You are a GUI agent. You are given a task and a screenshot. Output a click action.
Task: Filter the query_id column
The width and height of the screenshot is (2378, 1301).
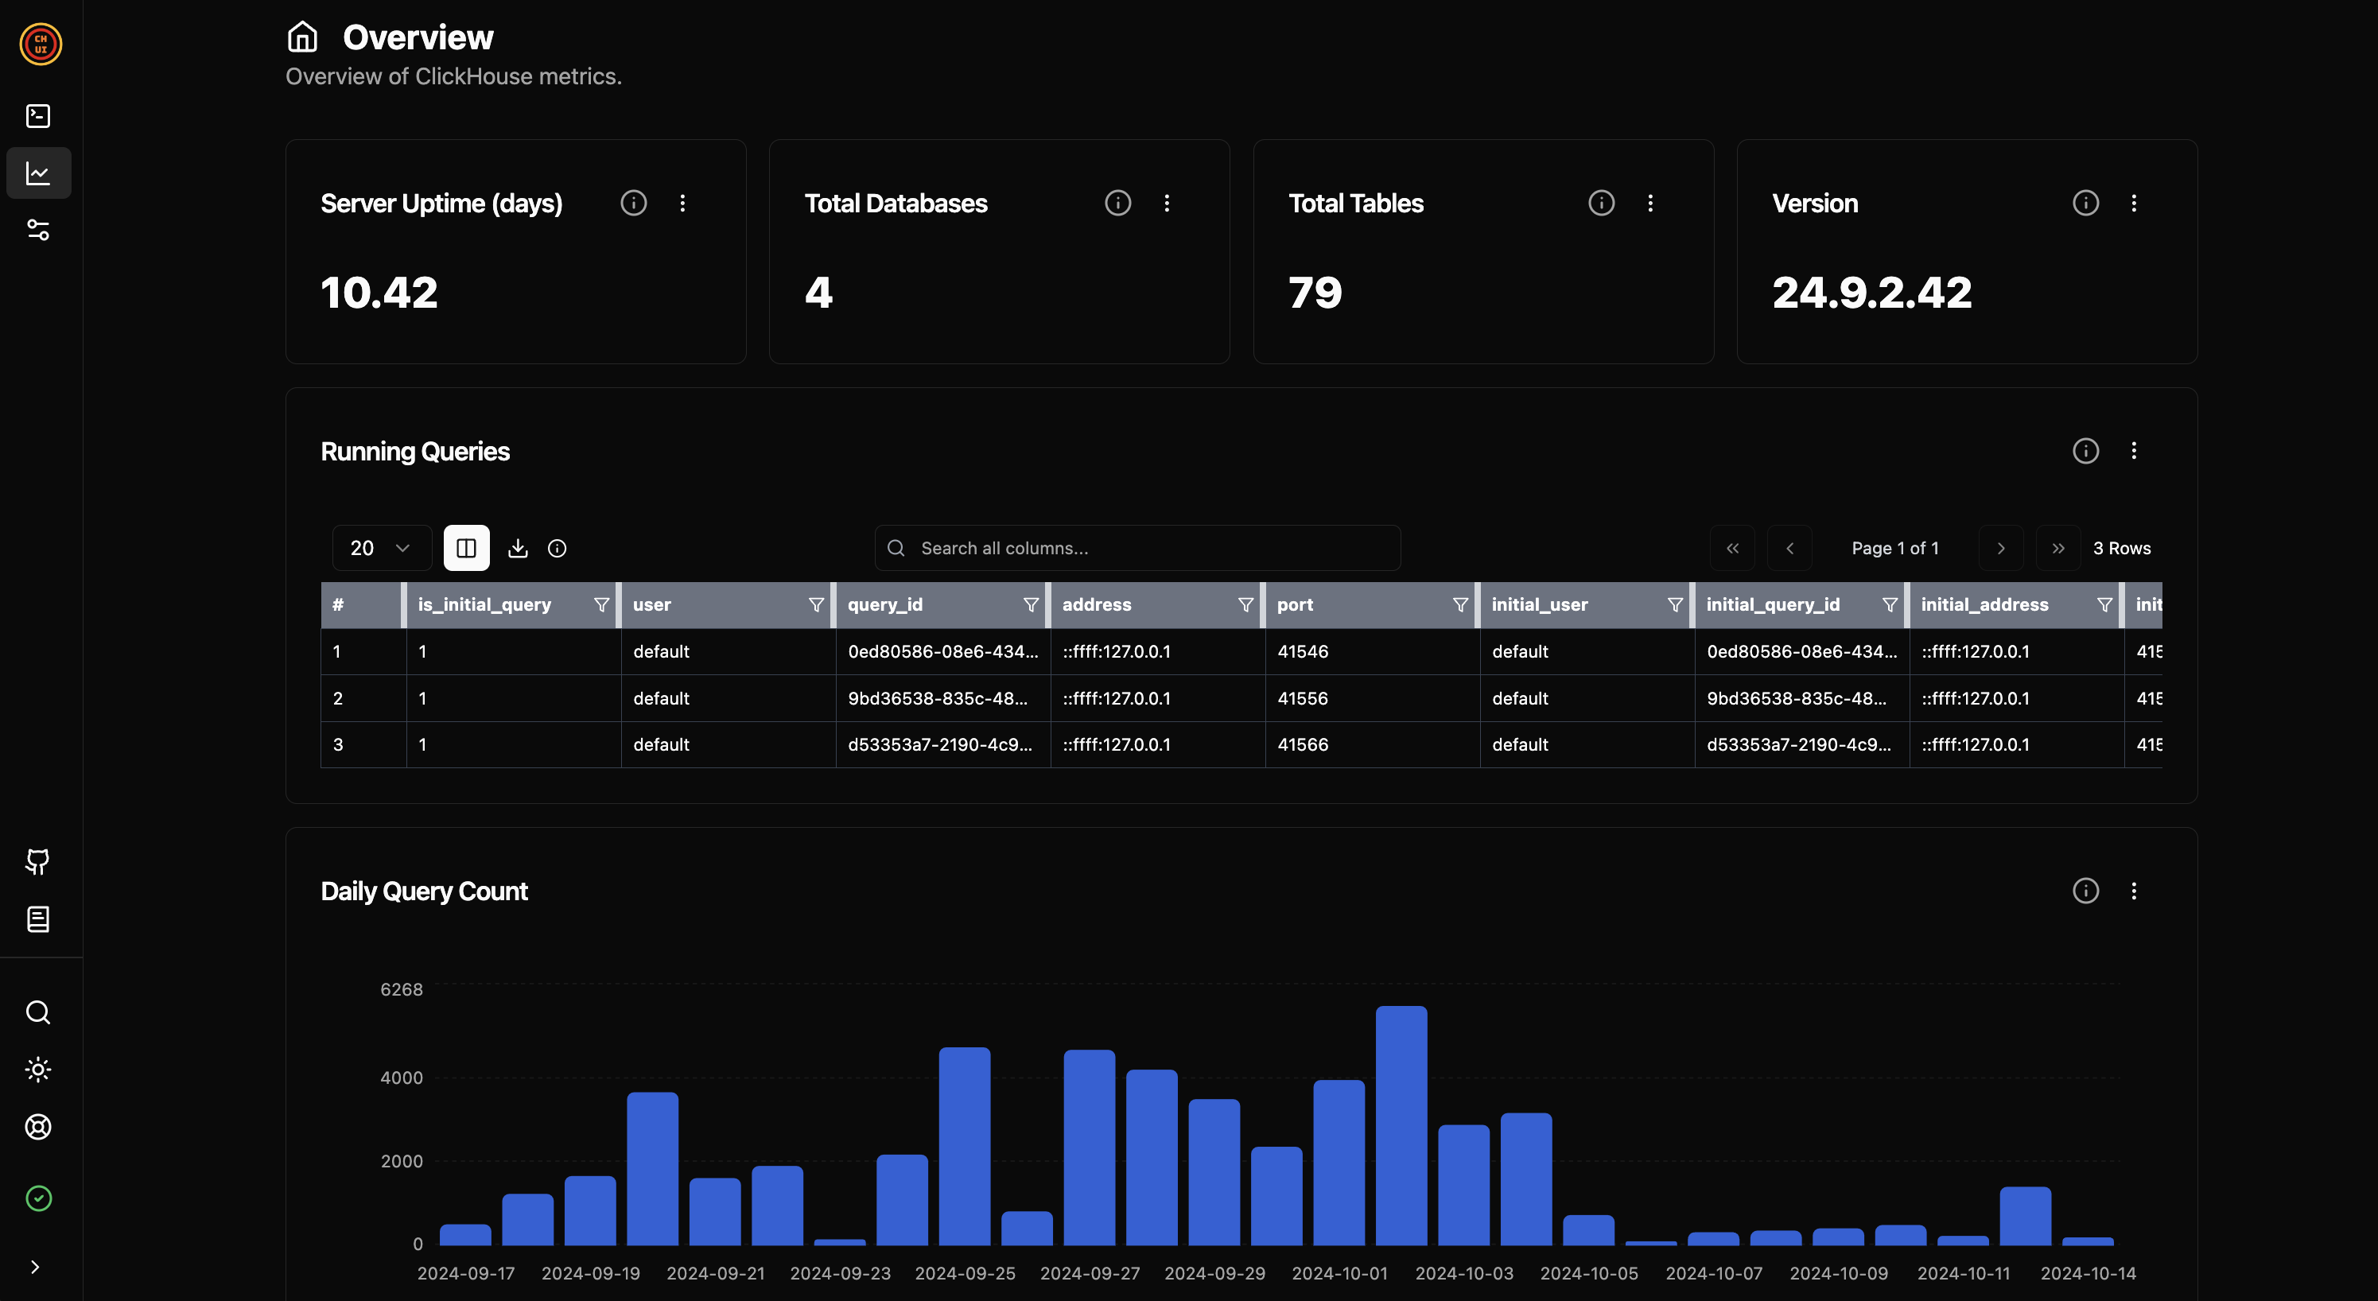(1032, 605)
